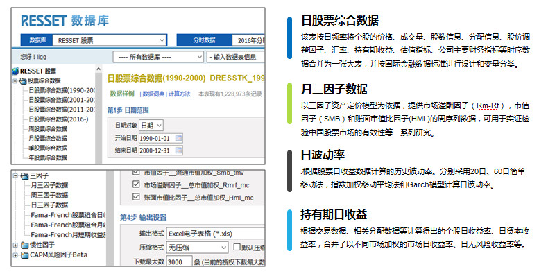
Task: Click the CAPM风险因子Beta folder icon
Action: click(24, 255)
